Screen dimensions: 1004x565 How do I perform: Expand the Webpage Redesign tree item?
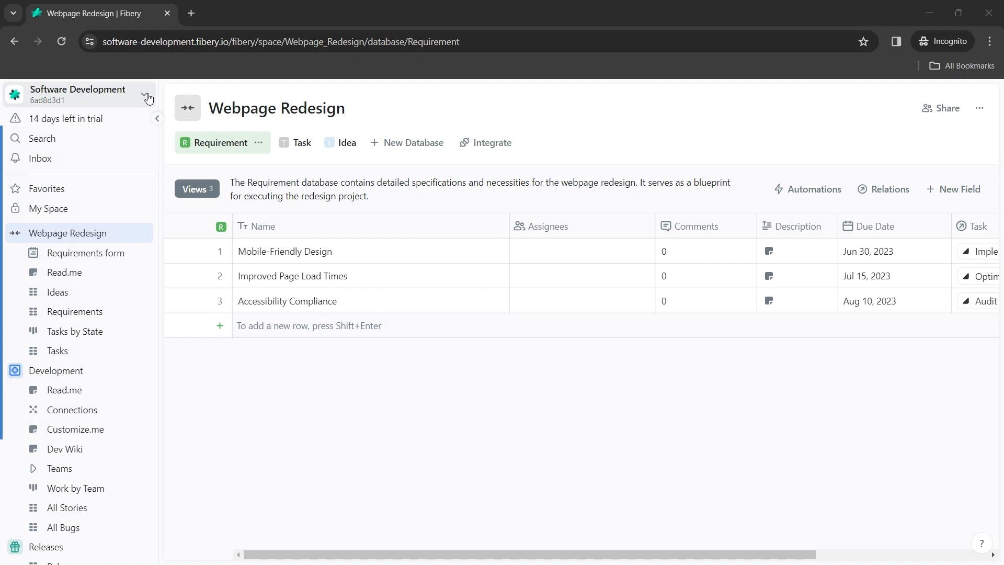pos(15,233)
